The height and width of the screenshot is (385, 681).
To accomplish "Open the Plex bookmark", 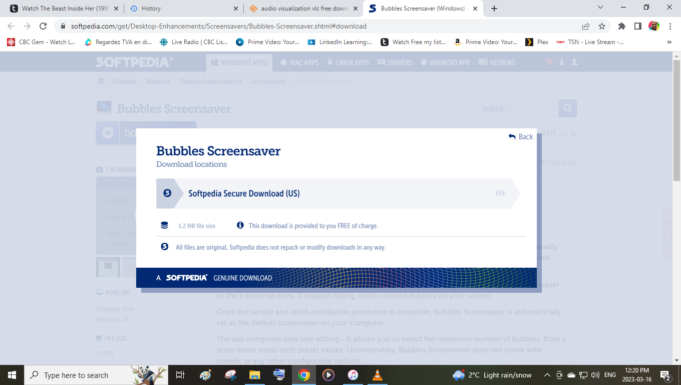I will [537, 42].
